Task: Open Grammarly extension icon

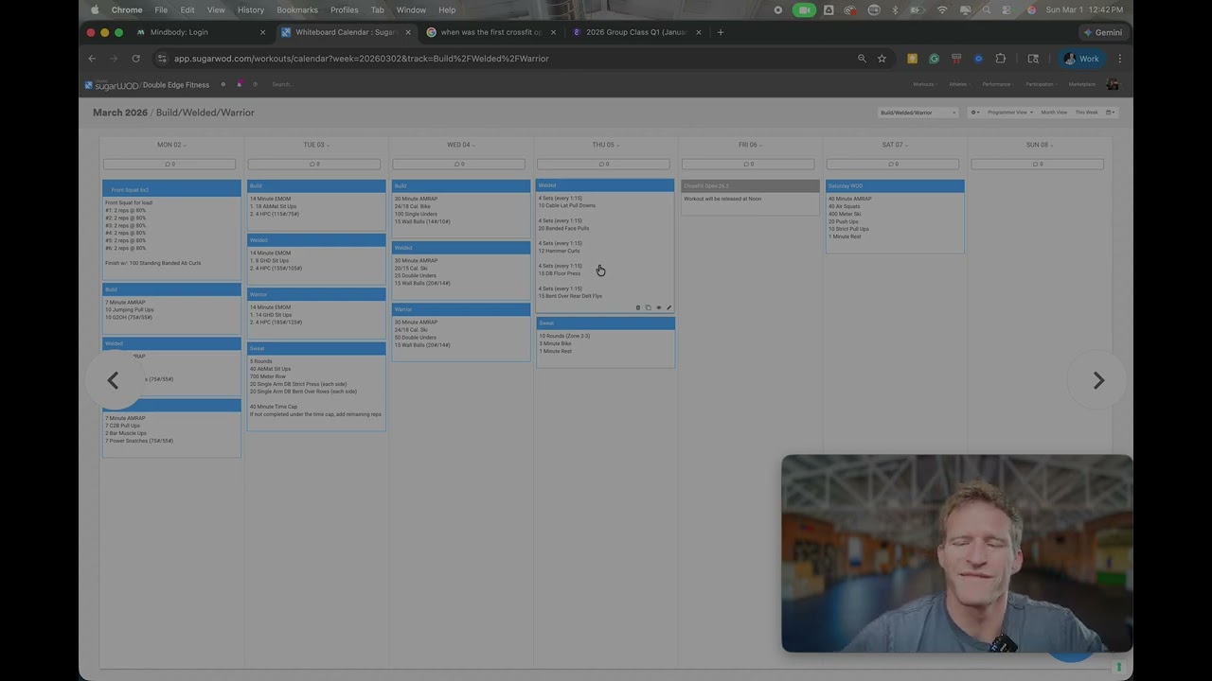Action: 934,59
